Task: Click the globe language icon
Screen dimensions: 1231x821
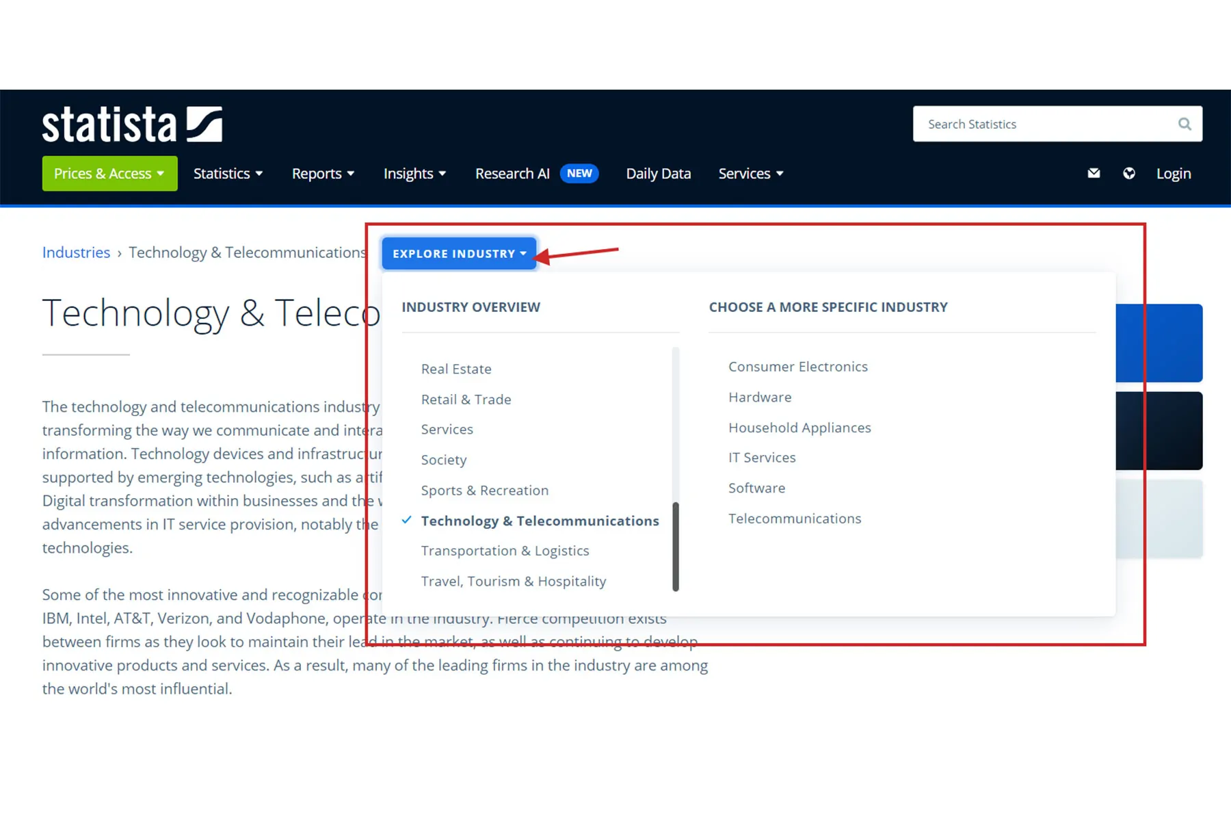Action: pyautogui.click(x=1129, y=174)
